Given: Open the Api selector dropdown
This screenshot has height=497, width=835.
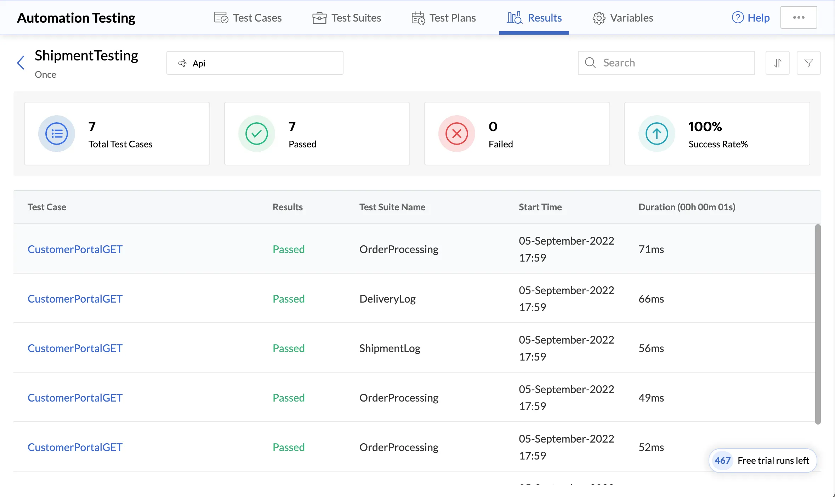Looking at the screenshot, I should click(x=255, y=63).
